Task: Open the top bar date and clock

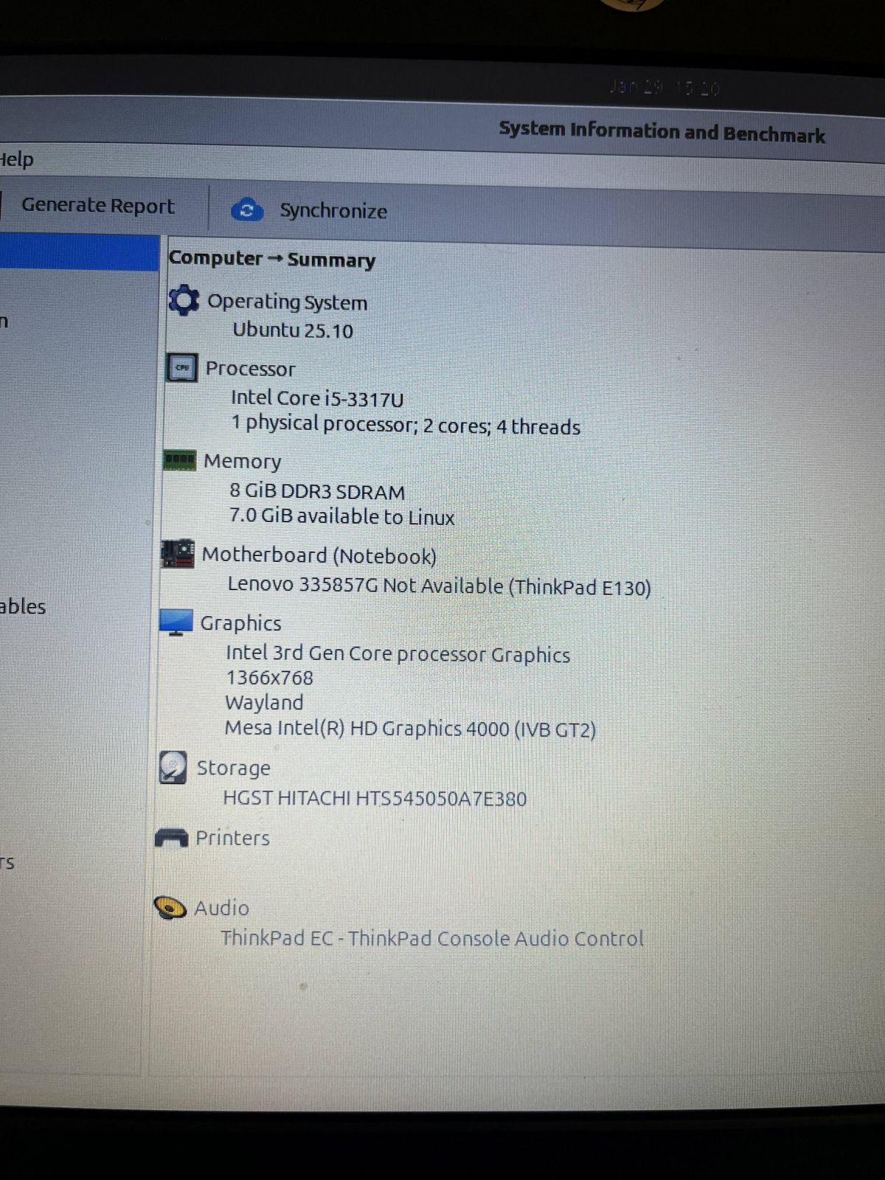Action: click(x=664, y=88)
